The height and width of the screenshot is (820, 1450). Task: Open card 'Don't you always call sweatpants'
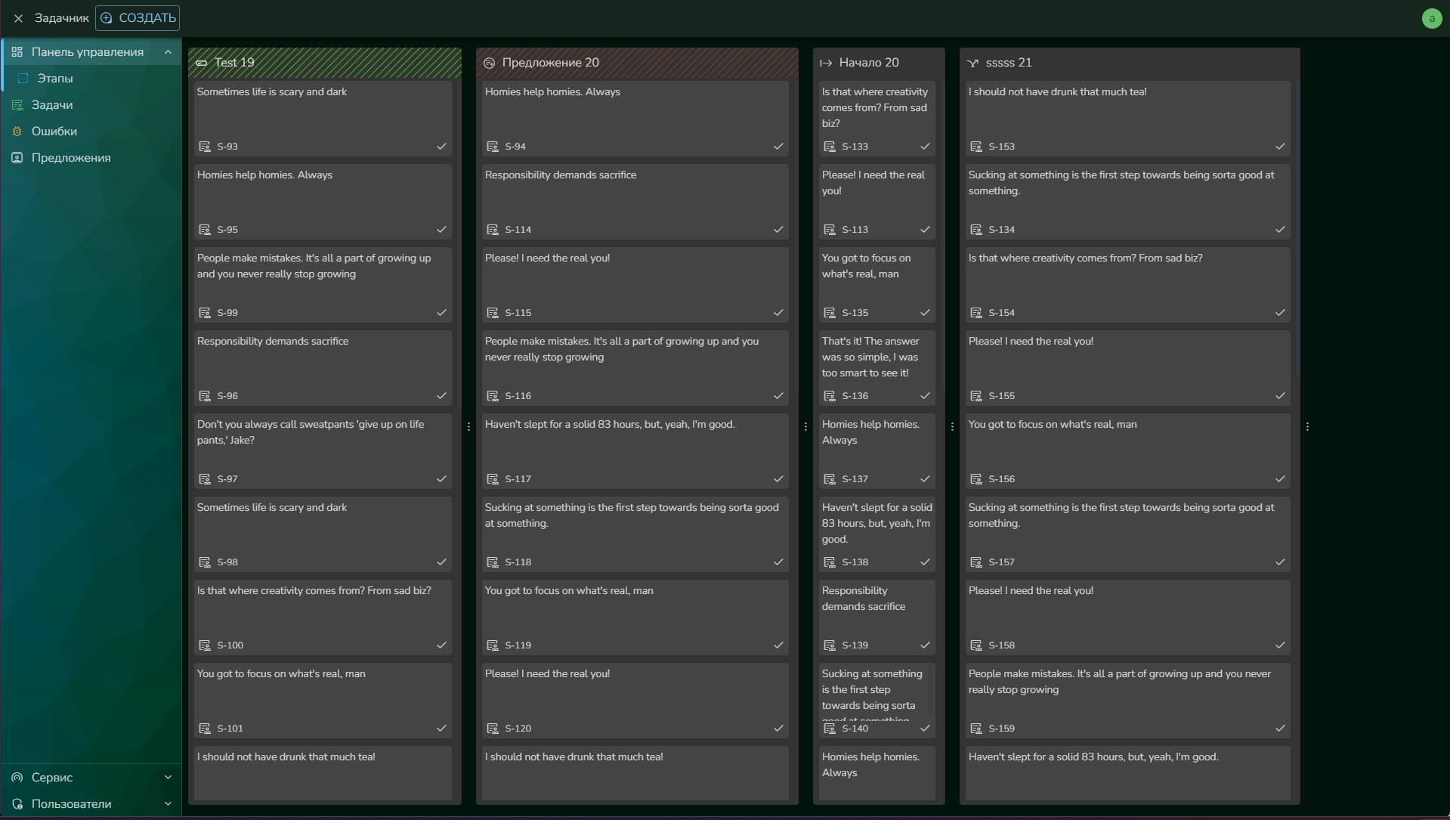point(323,451)
